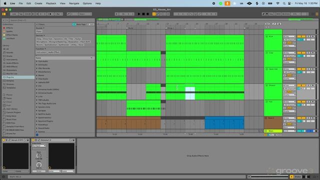Open the Name column sort dropdown
This screenshot has width=320, height=180.
point(91,58)
